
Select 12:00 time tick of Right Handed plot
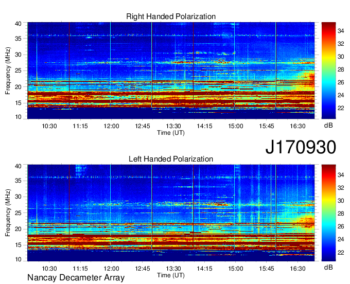pos(111,126)
